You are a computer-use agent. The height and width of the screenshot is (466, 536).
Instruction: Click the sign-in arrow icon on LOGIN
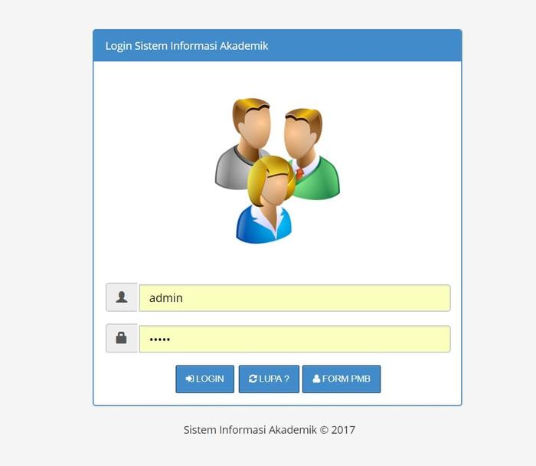click(x=190, y=379)
